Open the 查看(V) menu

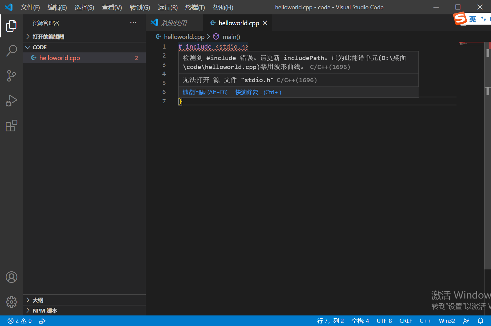[x=112, y=7]
